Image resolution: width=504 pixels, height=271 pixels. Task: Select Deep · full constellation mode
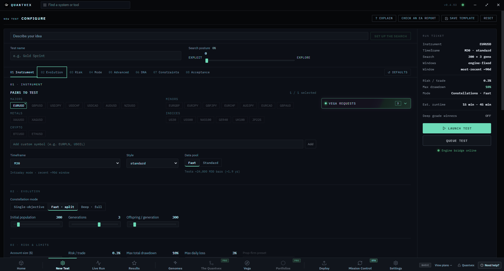(x=92, y=207)
